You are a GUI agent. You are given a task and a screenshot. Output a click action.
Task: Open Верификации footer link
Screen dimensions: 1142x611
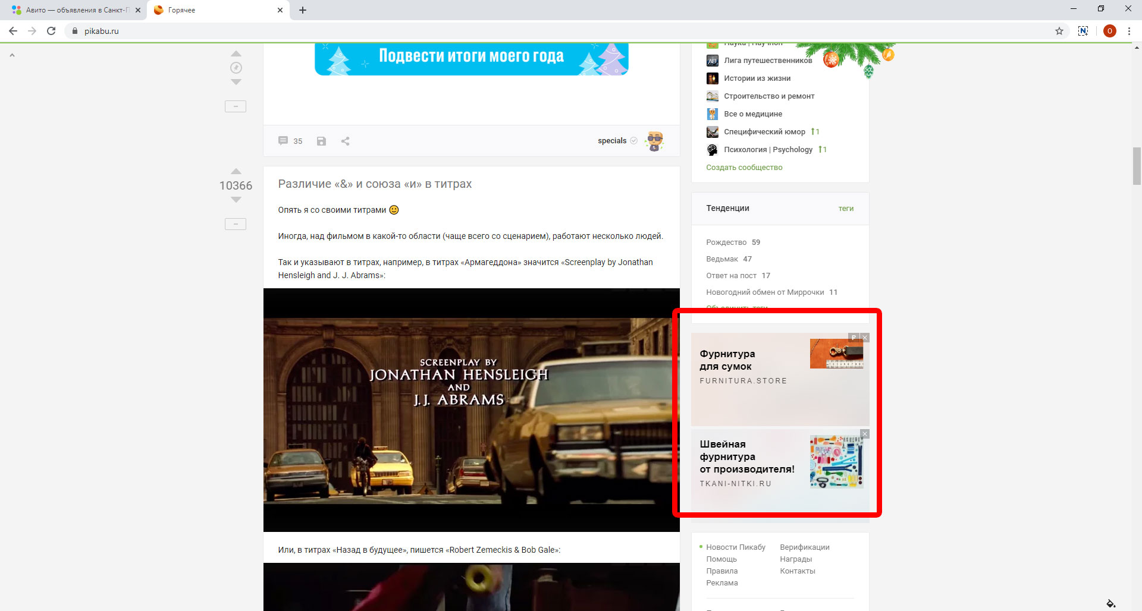coord(805,547)
